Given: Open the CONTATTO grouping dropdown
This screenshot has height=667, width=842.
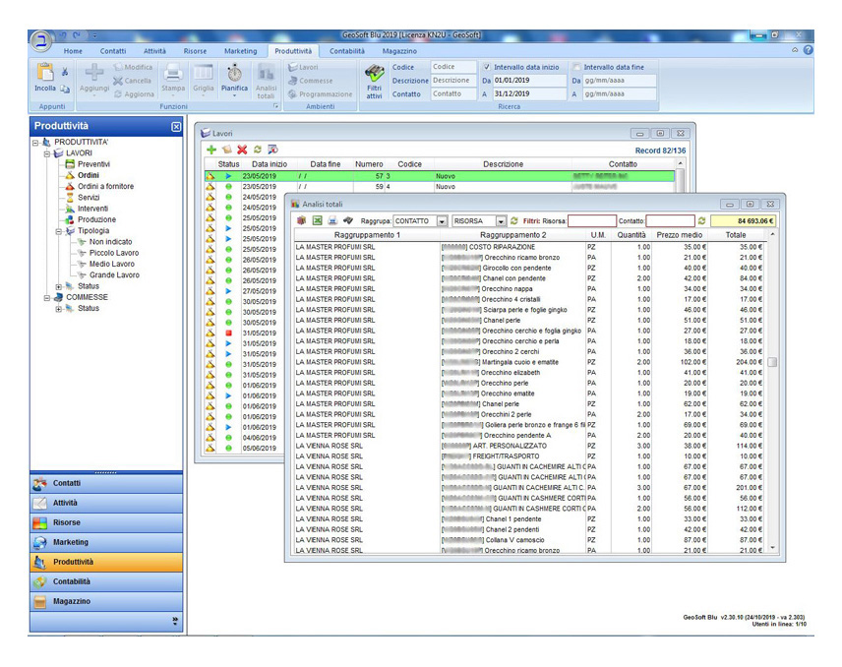Looking at the screenshot, I should pos(442,221).
